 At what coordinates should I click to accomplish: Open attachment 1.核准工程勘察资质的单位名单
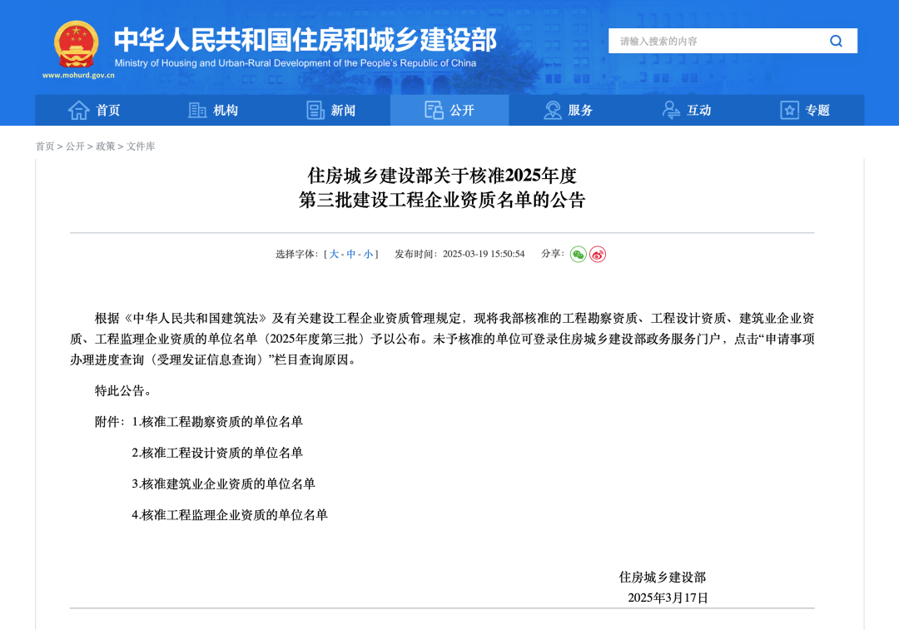coord(217,422)
